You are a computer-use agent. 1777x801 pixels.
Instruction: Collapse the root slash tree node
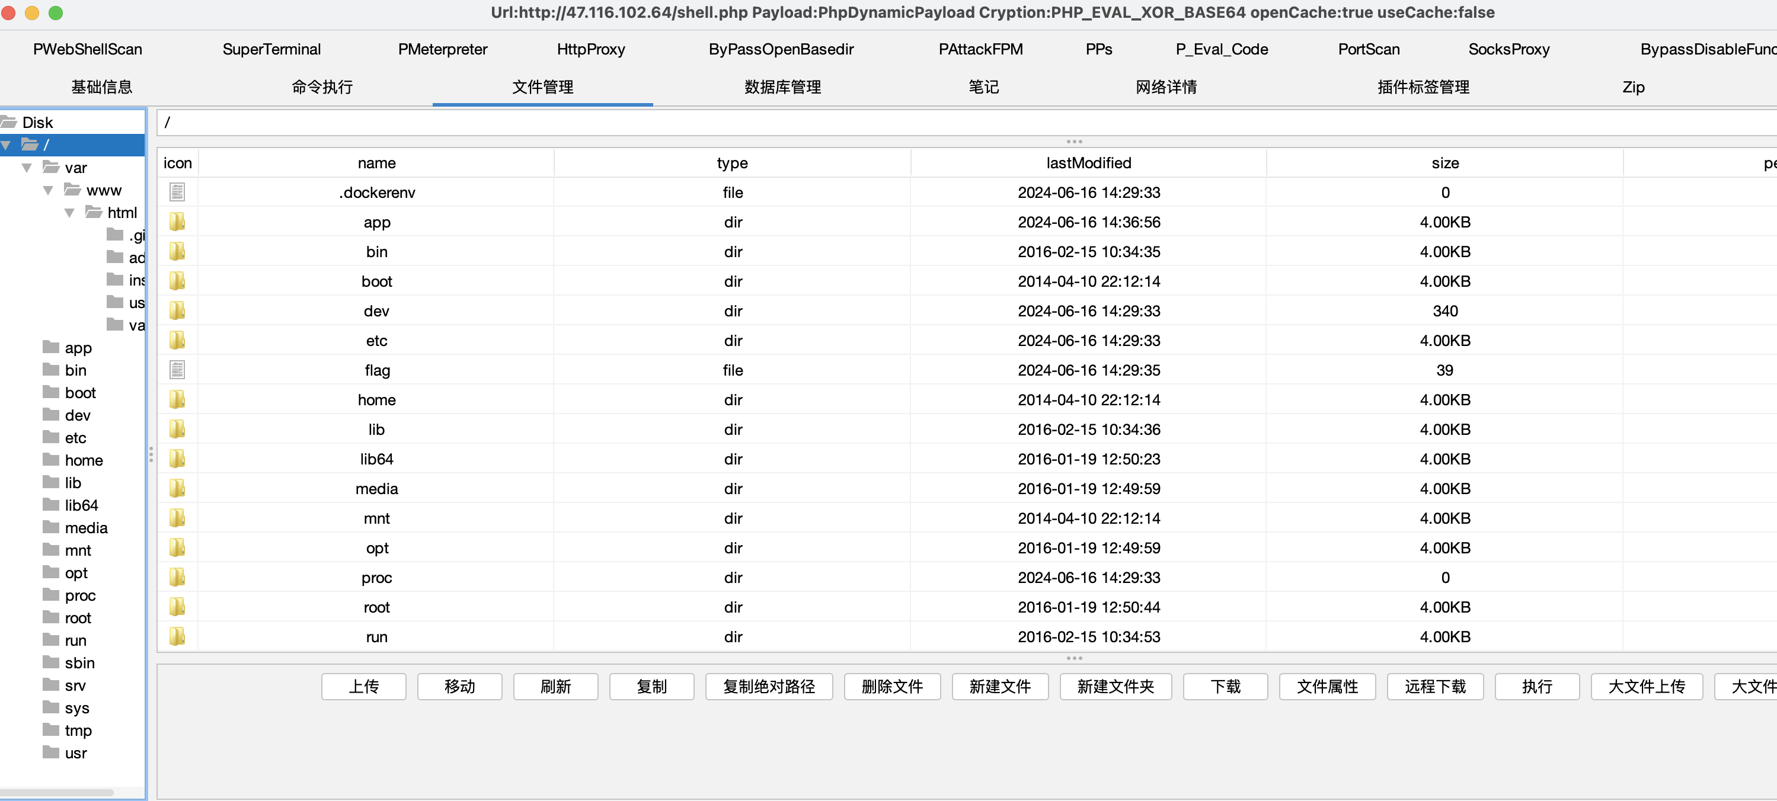pyautogui.click(x=6, y=146)
